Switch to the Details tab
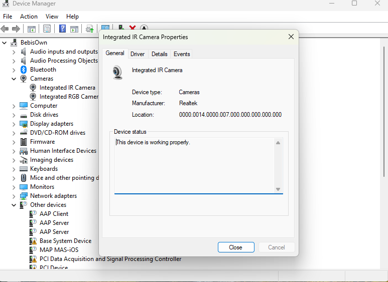The image size is (388, 282). [159, 54]
